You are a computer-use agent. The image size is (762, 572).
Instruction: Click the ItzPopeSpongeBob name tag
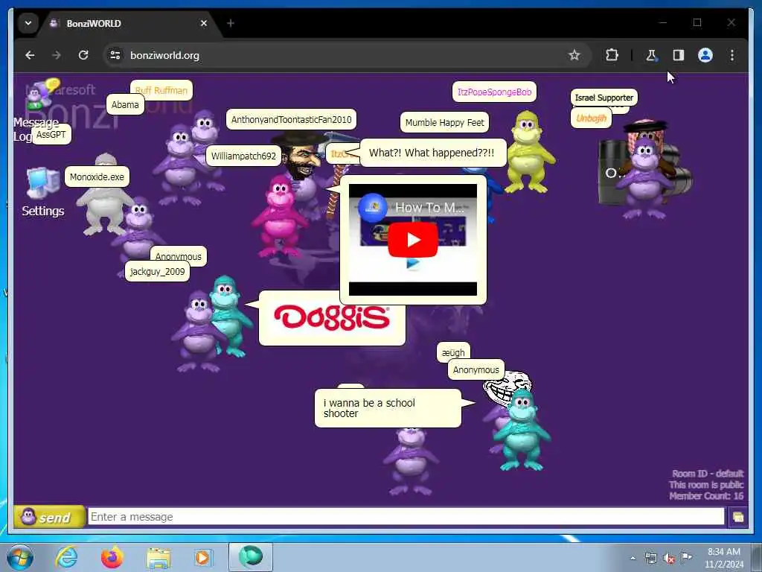click(494, 92)
